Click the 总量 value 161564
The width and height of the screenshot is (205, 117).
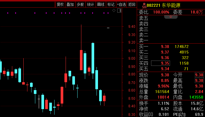point(162,92)
